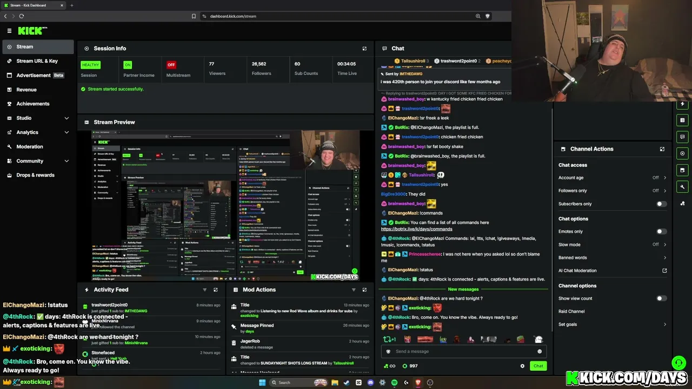Go to the Advertisement section
The width and height of the screenshot is (692, 389).
pos(38,75)
